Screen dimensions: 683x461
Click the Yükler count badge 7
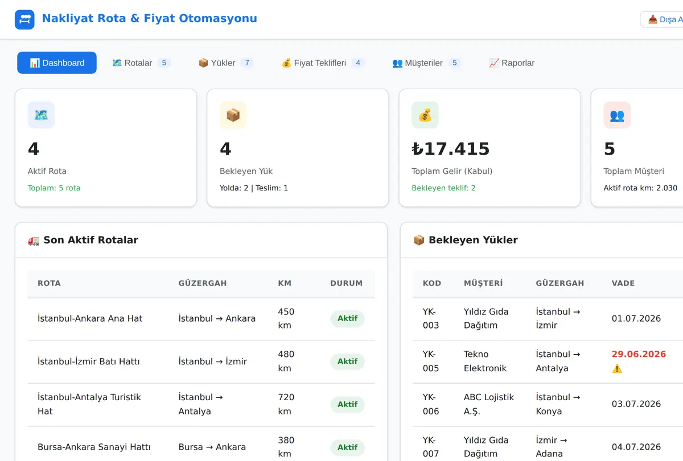[247, 63]
